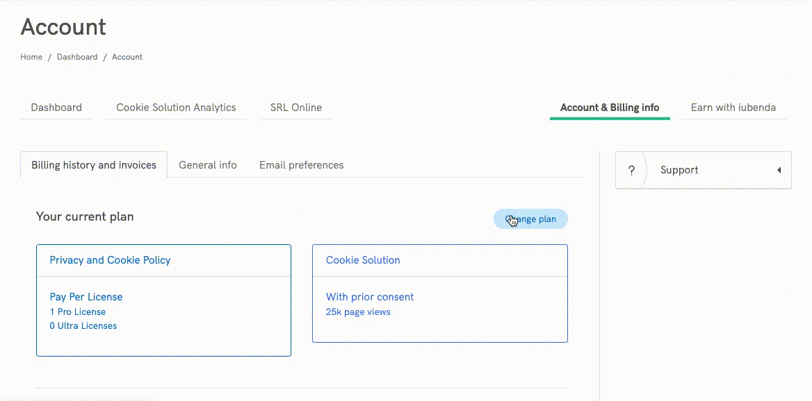Click the 25k page views text
This screenshot has width=812, height=401.
tap(358, 312)
